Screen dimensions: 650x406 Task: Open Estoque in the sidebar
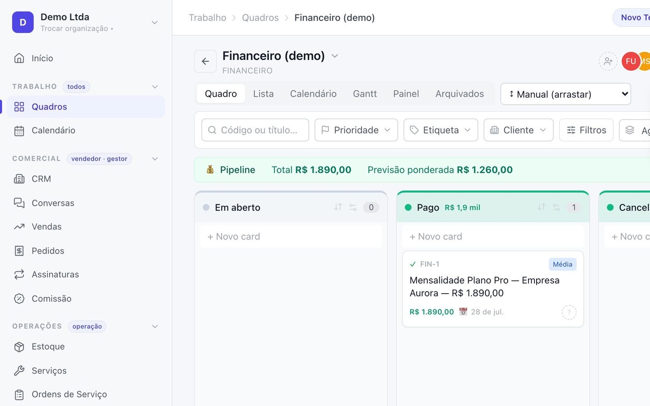[x=86, y=346]
